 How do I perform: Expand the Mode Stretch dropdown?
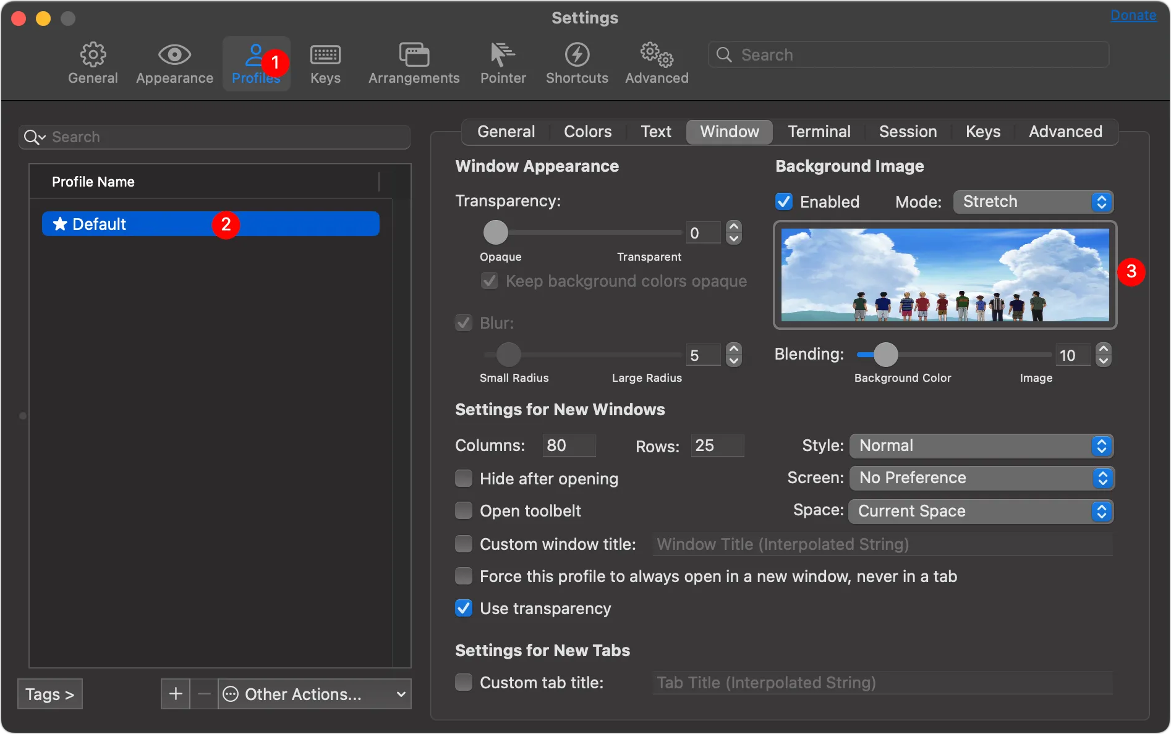[1033, 202]
